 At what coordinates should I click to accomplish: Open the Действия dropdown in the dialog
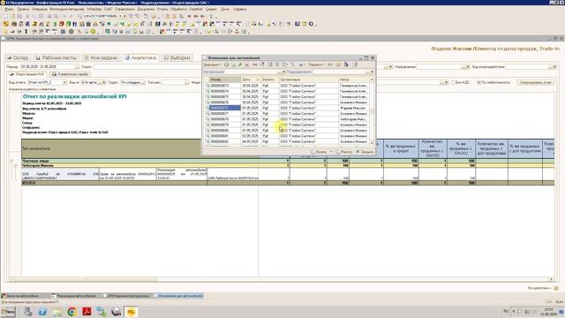click(212, 64)
